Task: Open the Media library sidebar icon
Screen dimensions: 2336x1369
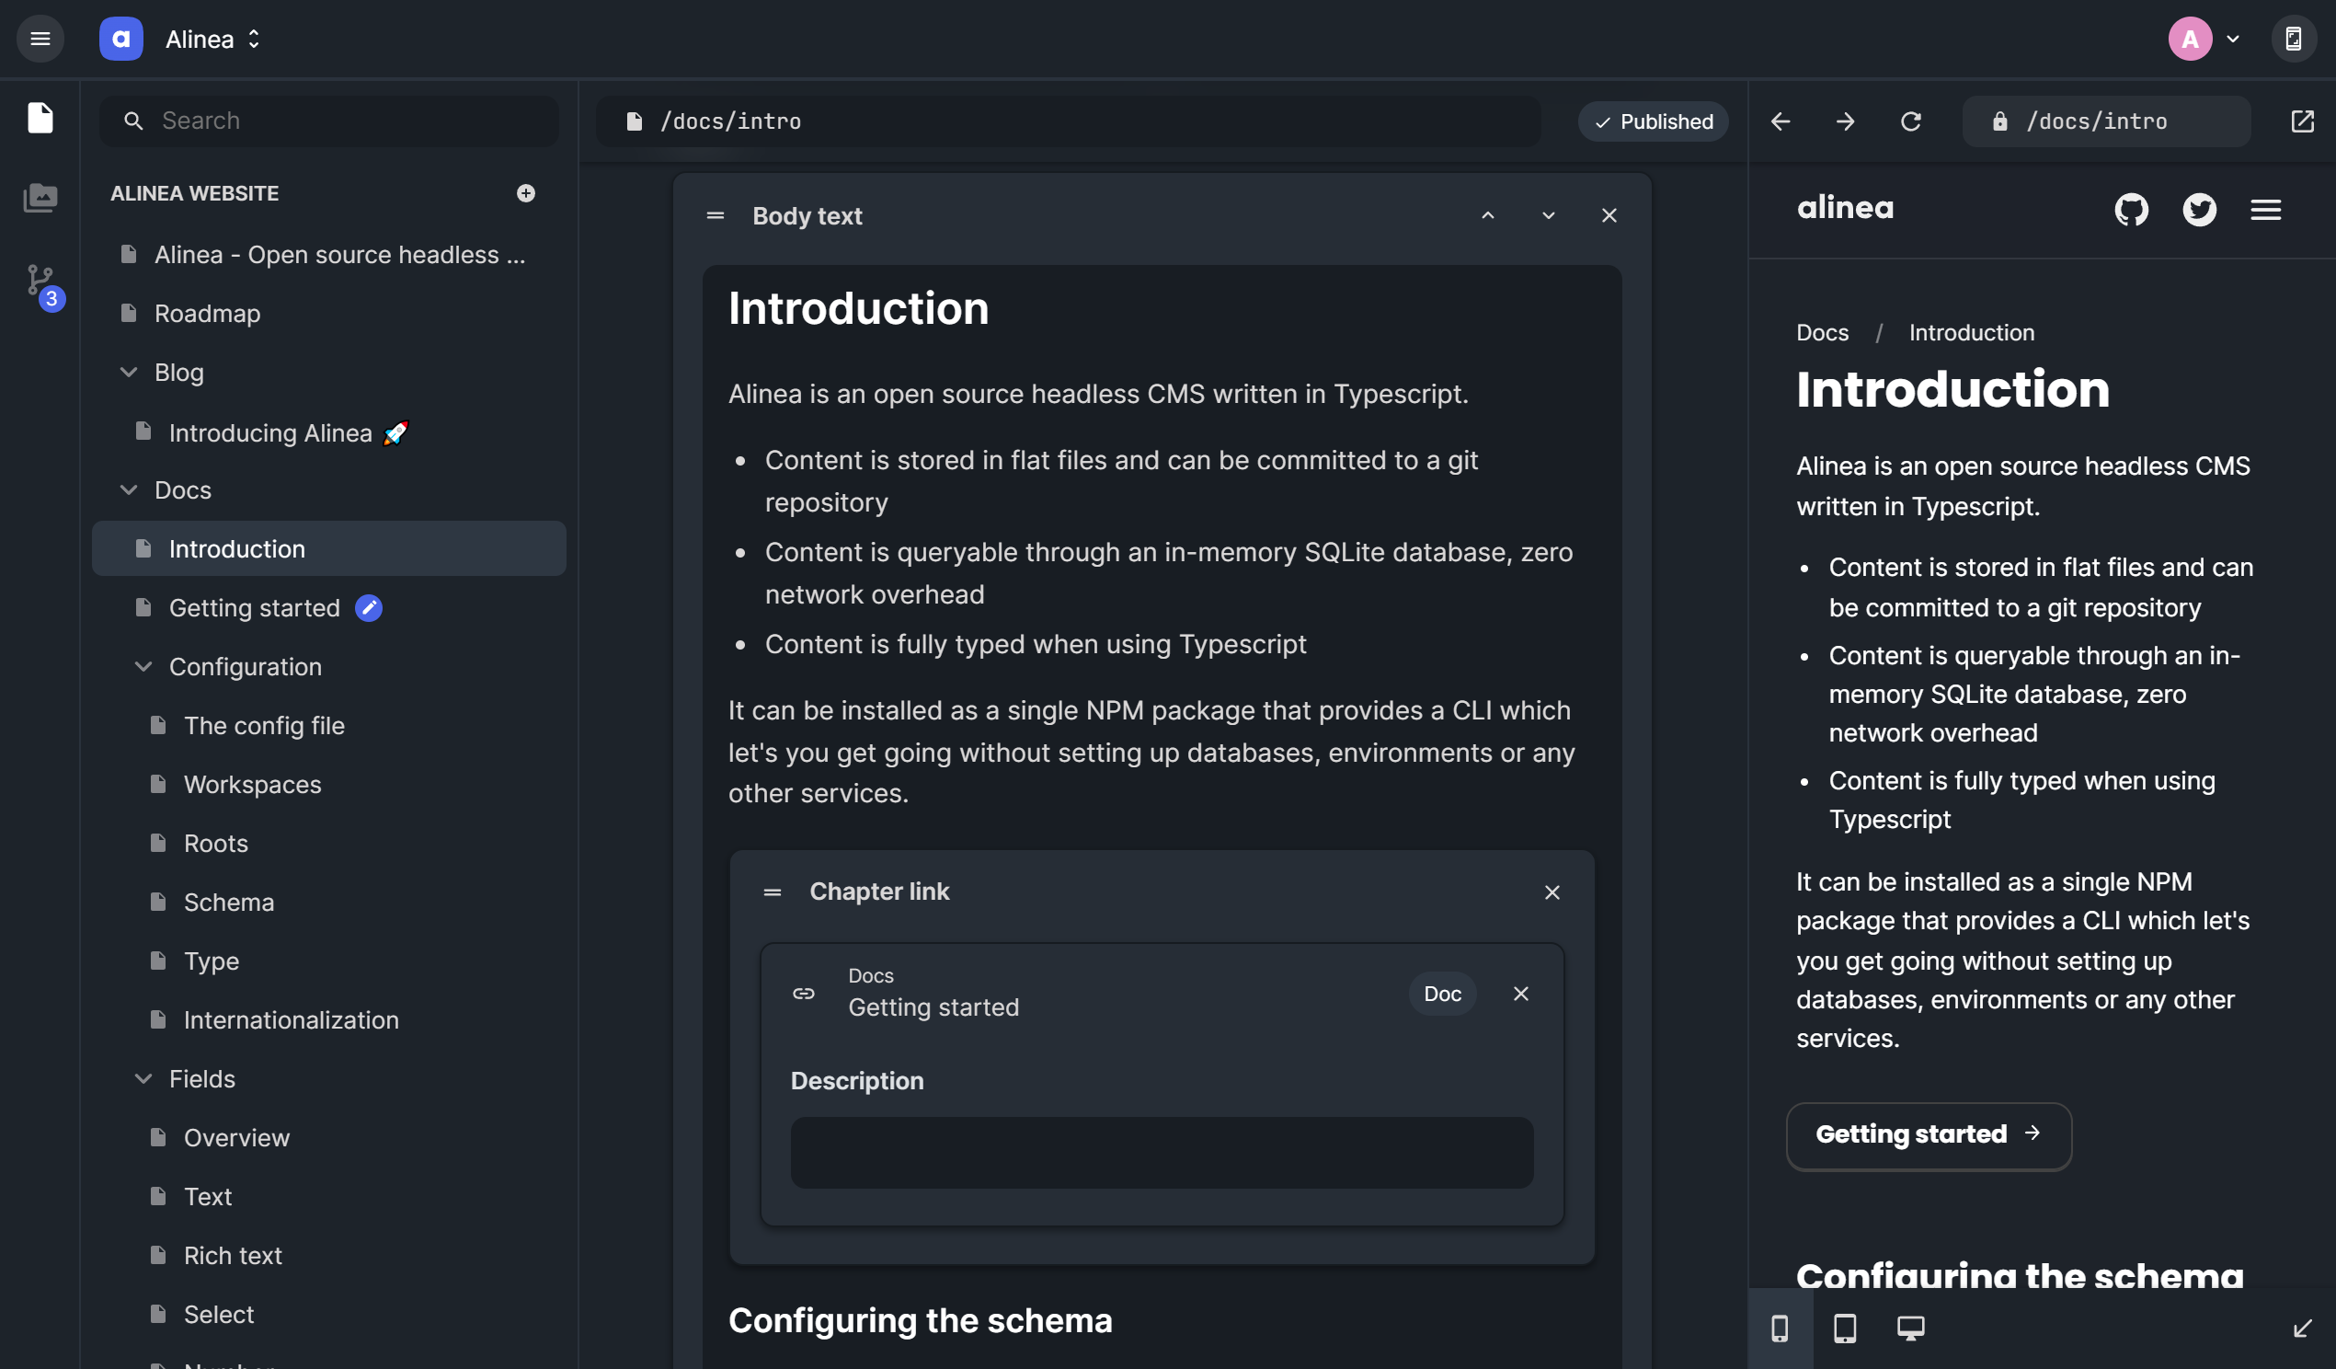Action: [x=40, y=198]
